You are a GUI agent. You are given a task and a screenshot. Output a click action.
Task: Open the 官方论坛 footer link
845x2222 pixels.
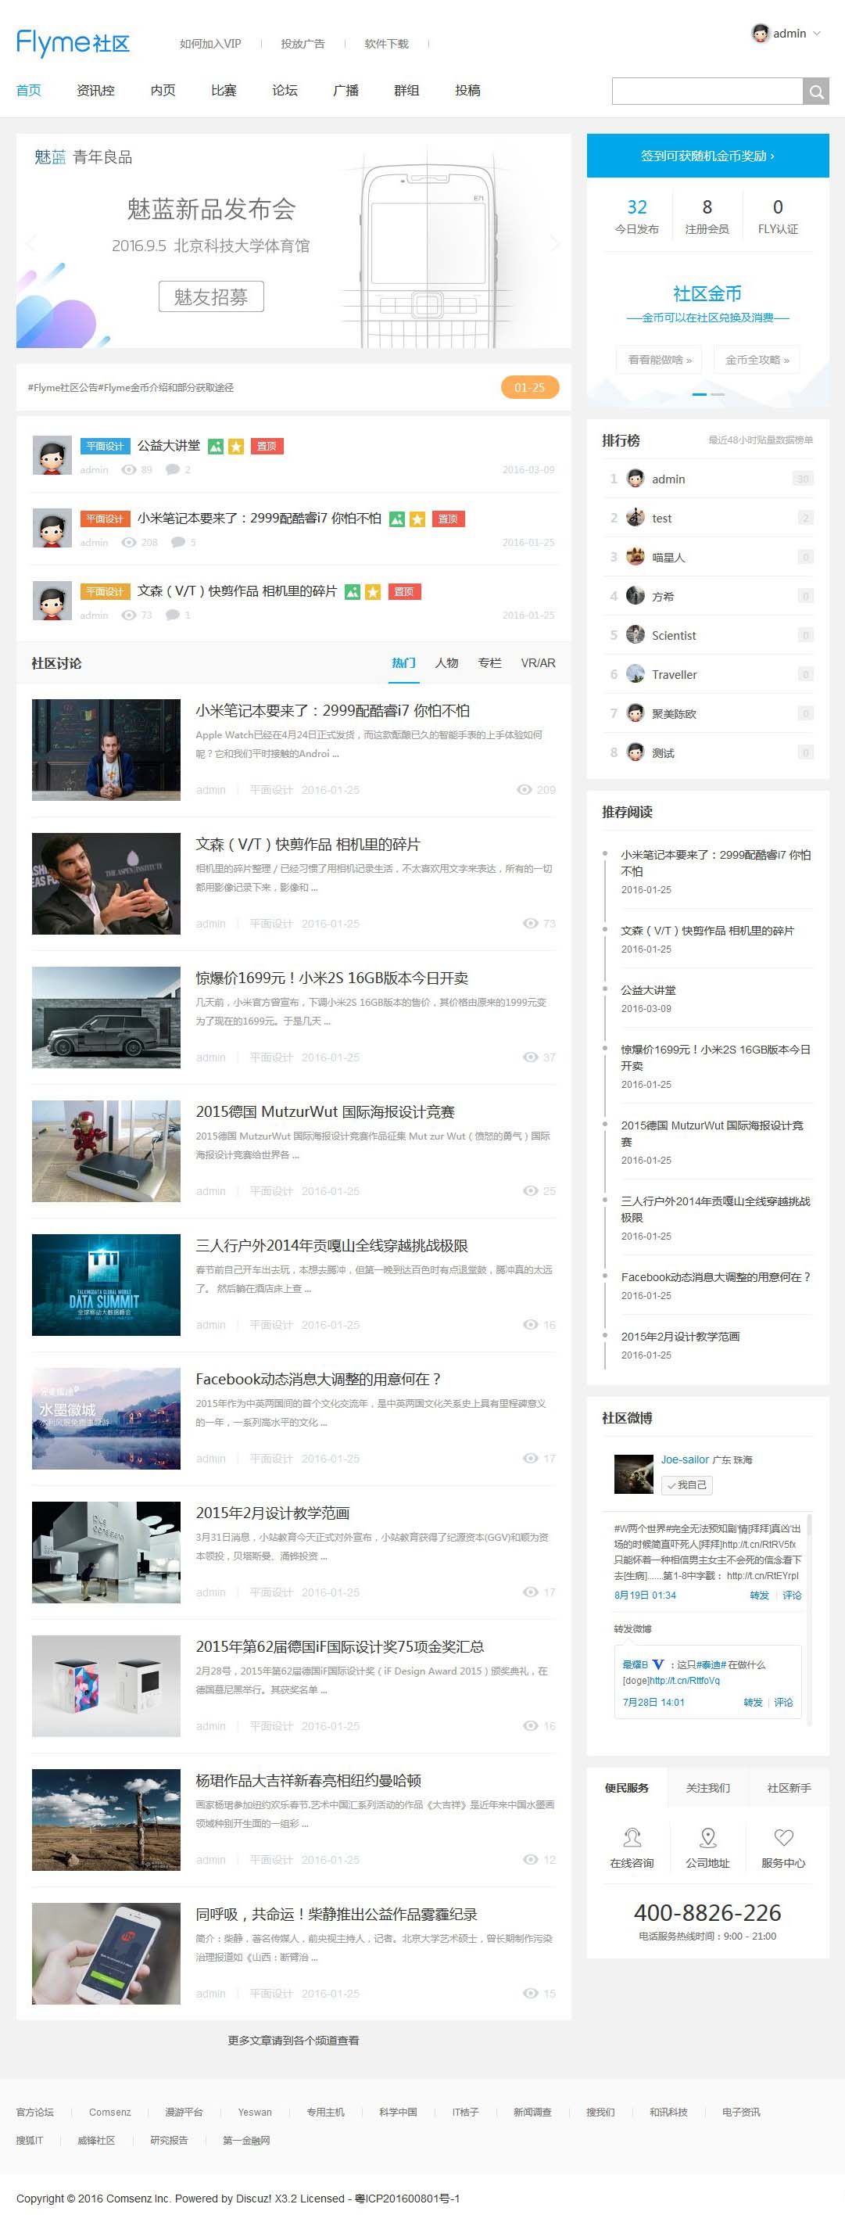click(x=34, y=2113)
